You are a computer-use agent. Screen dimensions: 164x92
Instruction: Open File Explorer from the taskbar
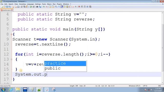pyautogui.click(x=18, y=90)
